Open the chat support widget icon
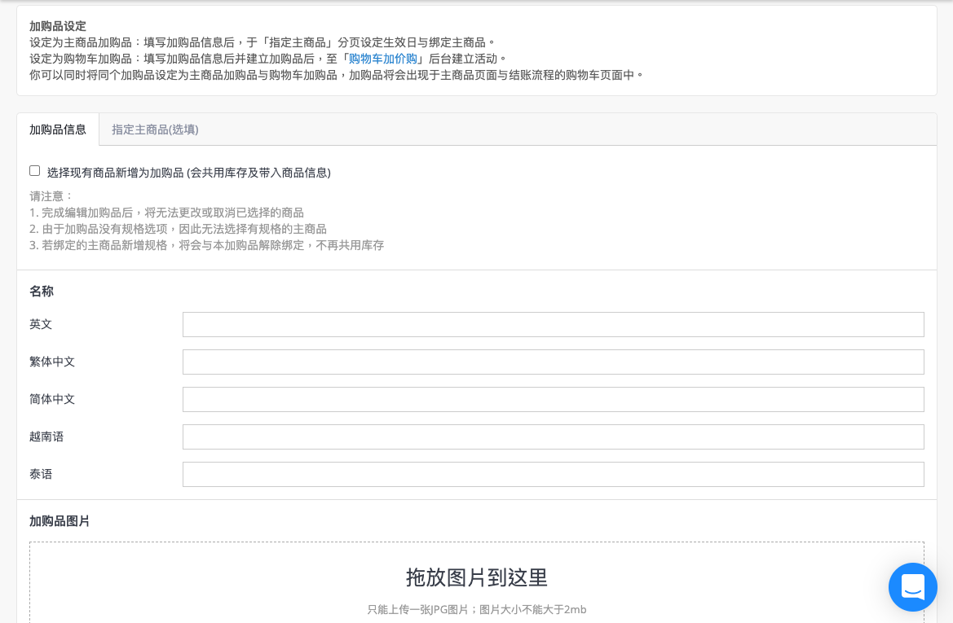Viewport: 953px width, 623px height. click(912, 586)
